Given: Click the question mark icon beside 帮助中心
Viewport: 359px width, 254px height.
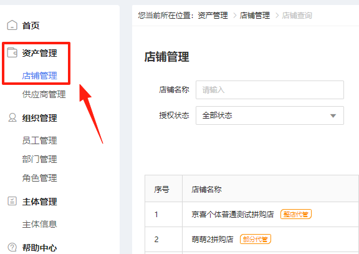Looking at the screenshot, I should point(12,247).
